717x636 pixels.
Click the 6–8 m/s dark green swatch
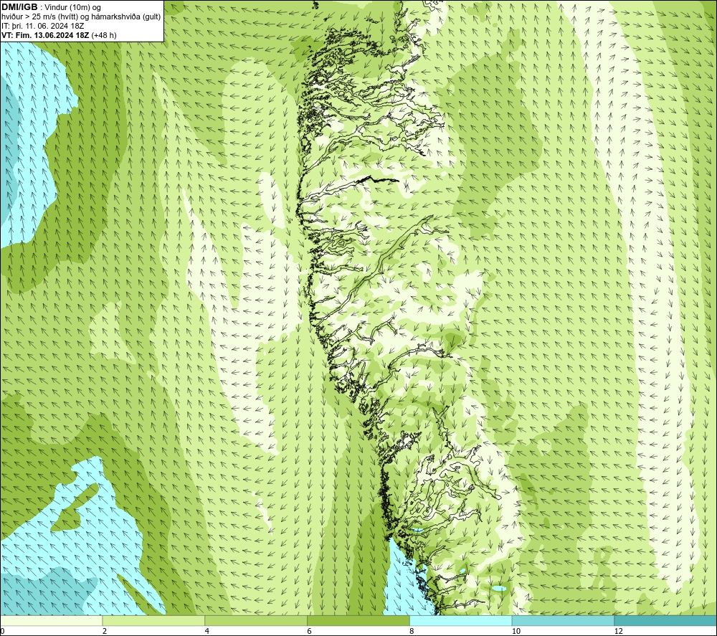tap(358, 620)
